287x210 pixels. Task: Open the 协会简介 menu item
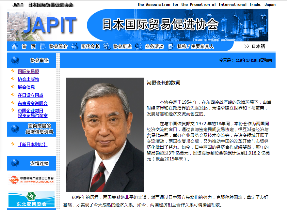click(x=58, y=46)
